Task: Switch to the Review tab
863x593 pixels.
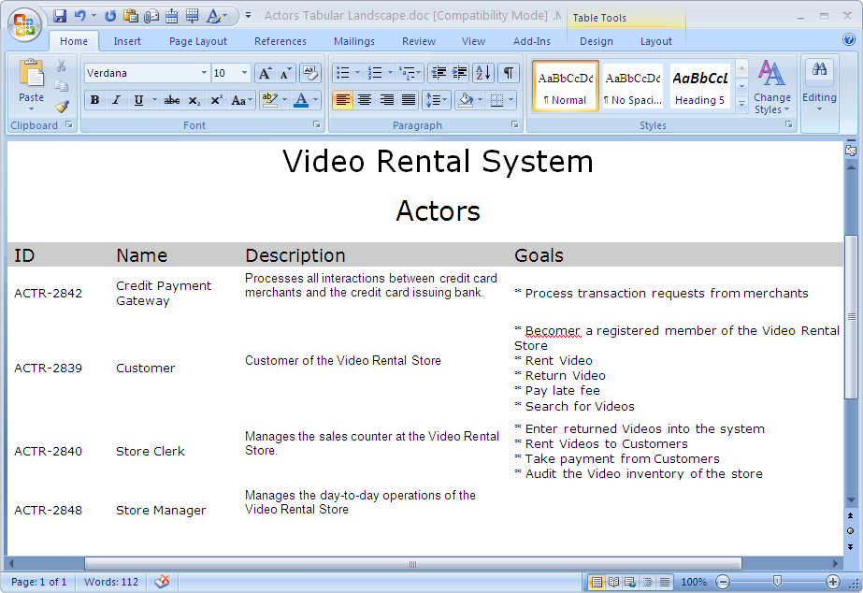Action: (x=418, y=41)
